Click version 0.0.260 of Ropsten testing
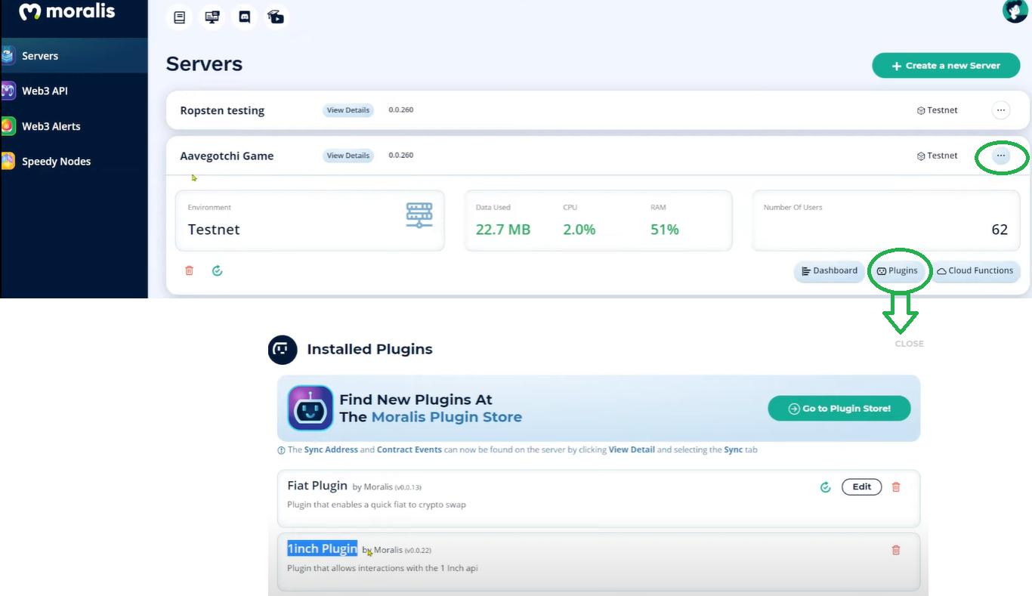 pyautogui.click(x=401, y=110)
